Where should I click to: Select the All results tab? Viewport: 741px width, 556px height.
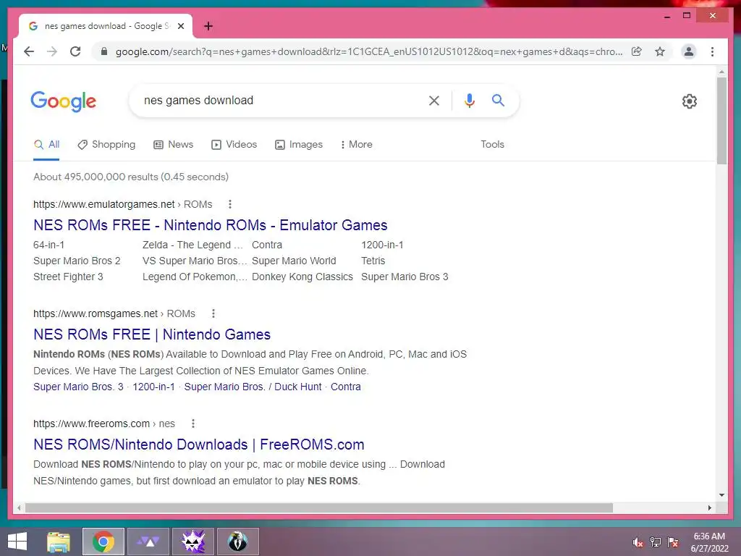(x=46, y=145)
